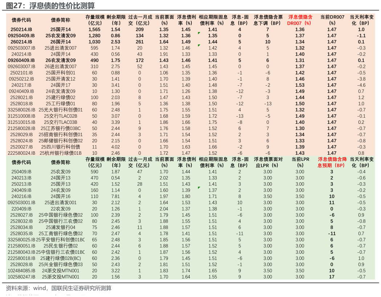Image resolution: width=381 pixels, height=297 pixels.
Task: Click source note 资料来源：wind，国联民生证券研究所测算
Action: 58,288
